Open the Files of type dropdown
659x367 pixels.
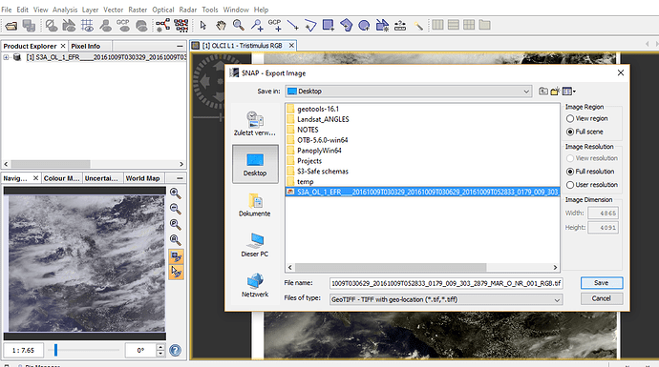(446, 299)
